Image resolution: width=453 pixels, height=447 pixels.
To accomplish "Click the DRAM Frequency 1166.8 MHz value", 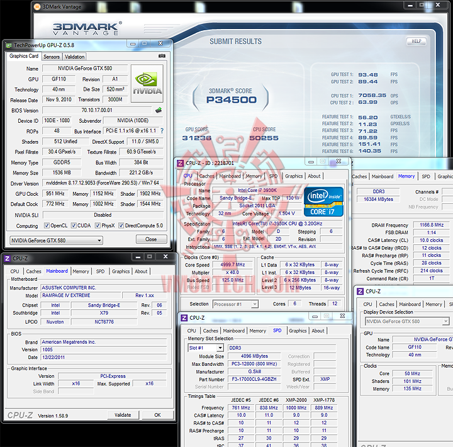I will [432, 225].
